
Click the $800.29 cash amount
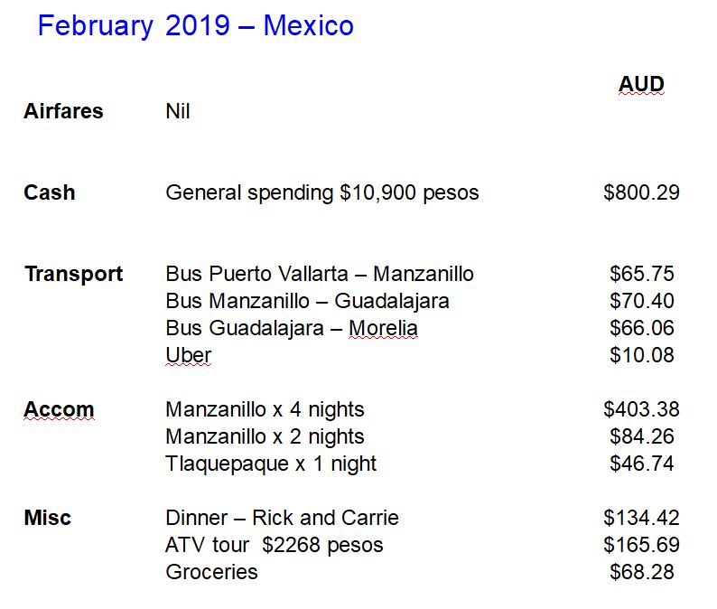[x=641, y=192]
